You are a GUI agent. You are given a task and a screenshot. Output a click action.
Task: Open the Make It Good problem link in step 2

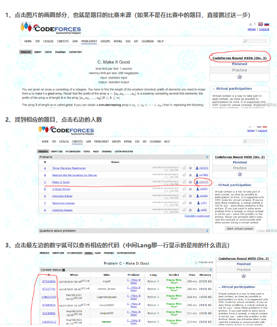click(61, 182)
